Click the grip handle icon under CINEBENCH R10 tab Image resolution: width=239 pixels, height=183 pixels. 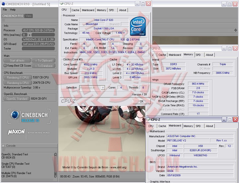(x=4, y=20)
